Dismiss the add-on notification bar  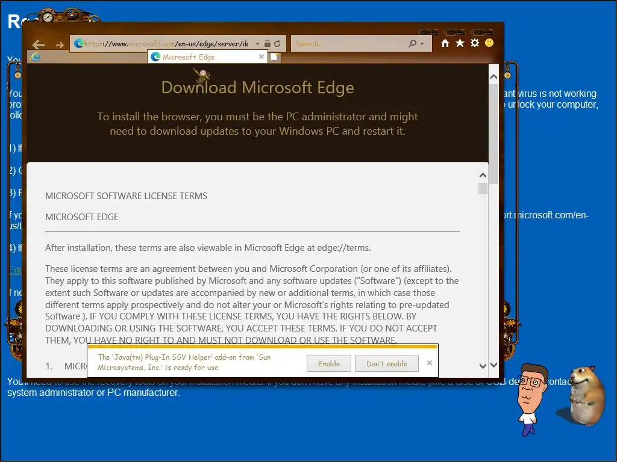click(x=430, y=363)
